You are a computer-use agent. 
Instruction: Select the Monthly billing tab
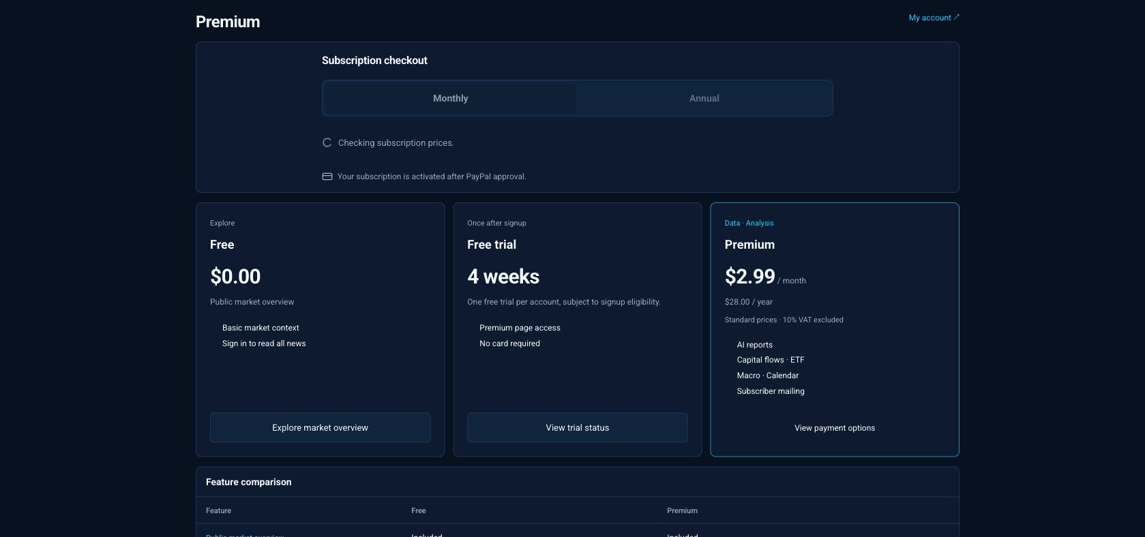450,98
